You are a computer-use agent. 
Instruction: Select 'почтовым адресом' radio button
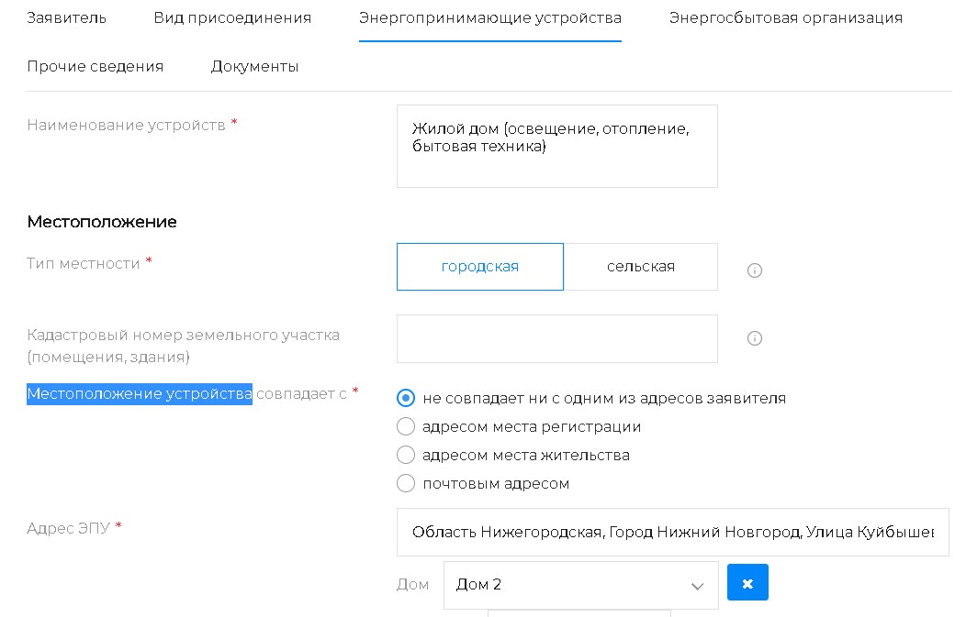(405, 483)
